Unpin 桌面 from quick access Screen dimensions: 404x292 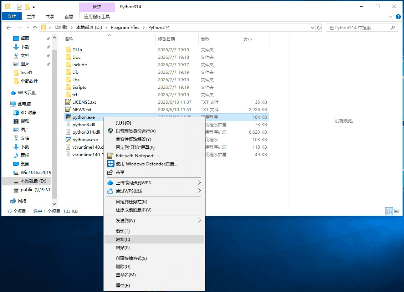(x=48, y=39)
